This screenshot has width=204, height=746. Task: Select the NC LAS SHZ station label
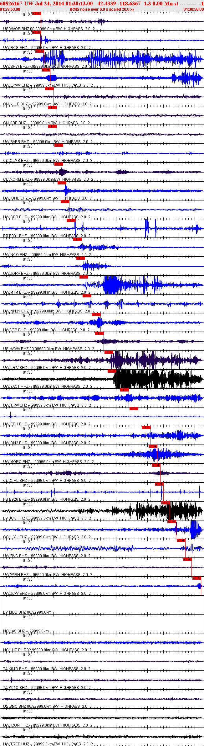(26, 631)
